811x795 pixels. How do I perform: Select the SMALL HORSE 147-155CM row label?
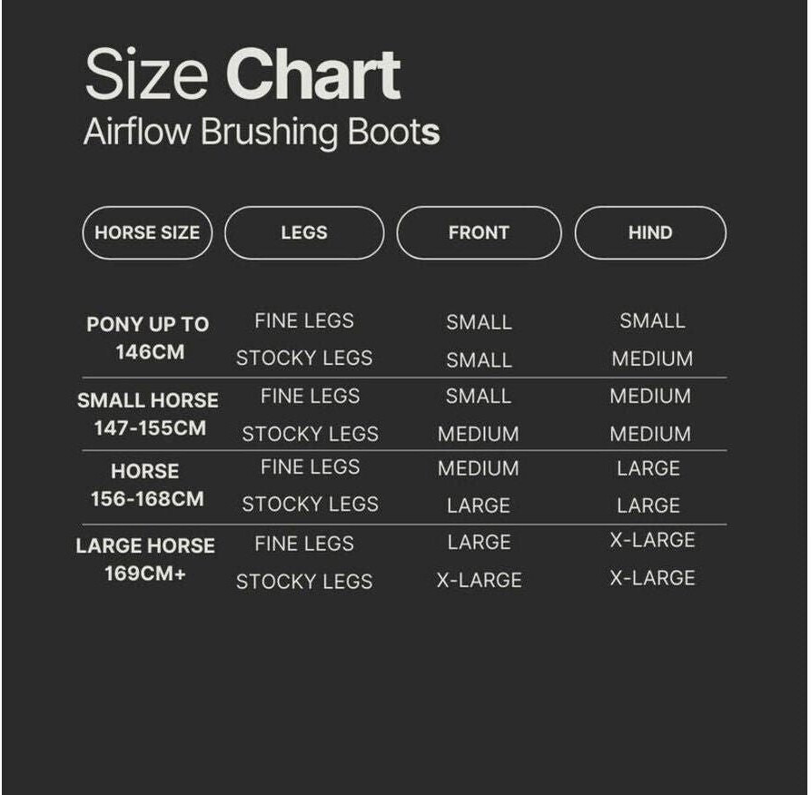[x=148, y=413]
